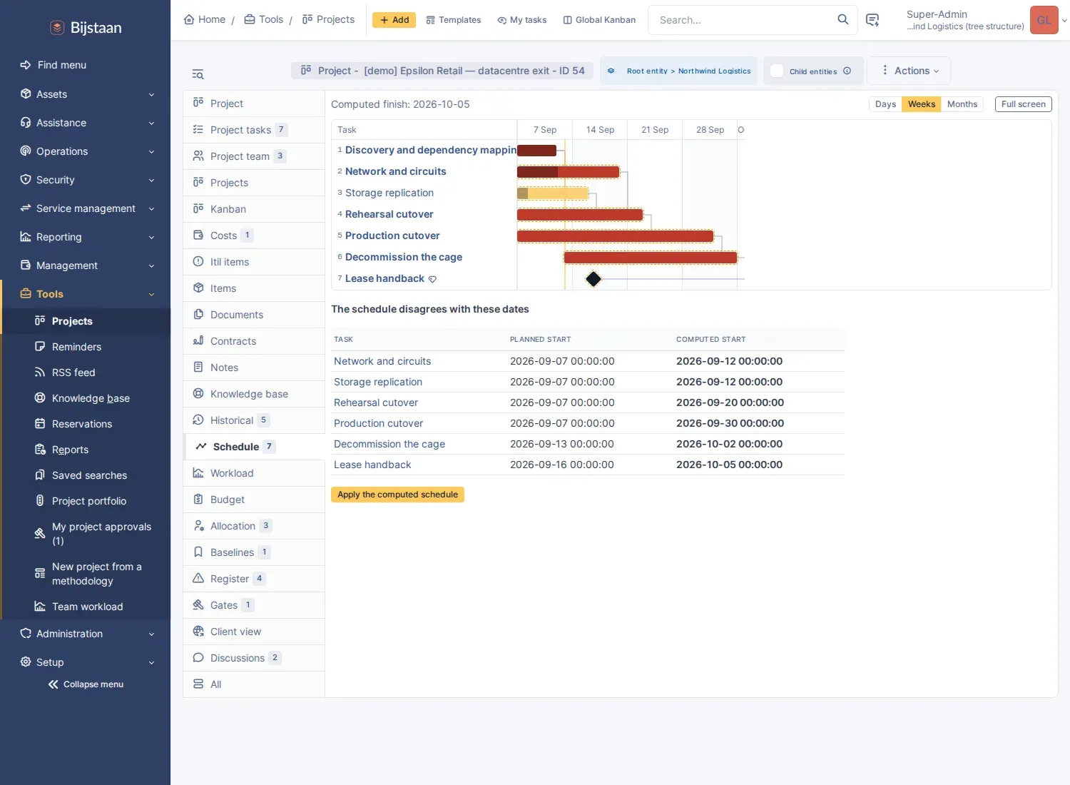This screenshot has height=785, width=1070.
Task: Click the Notes icon
Action: pyautogui.click(x=198, y=367)
